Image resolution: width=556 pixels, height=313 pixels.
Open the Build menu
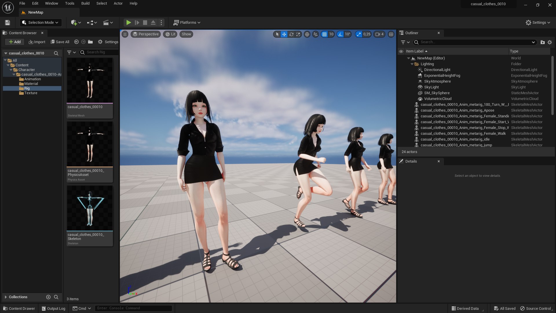tap(85, 3)
